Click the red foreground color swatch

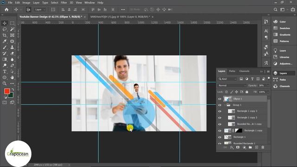(7, 91)
